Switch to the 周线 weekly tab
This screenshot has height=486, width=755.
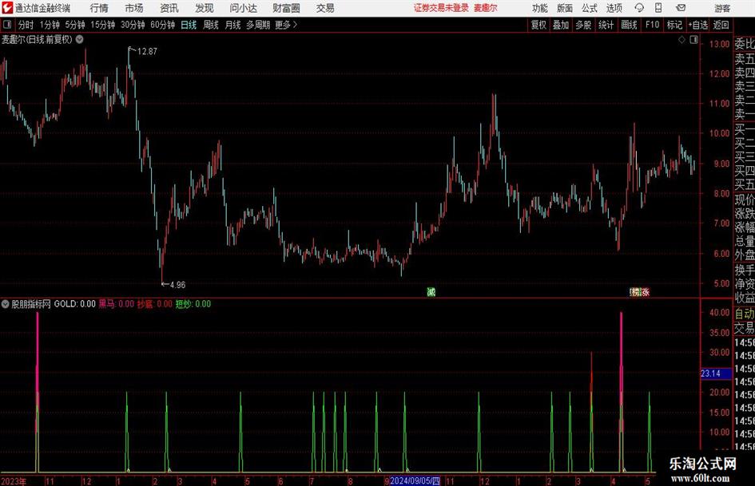(x=211, y=25)
